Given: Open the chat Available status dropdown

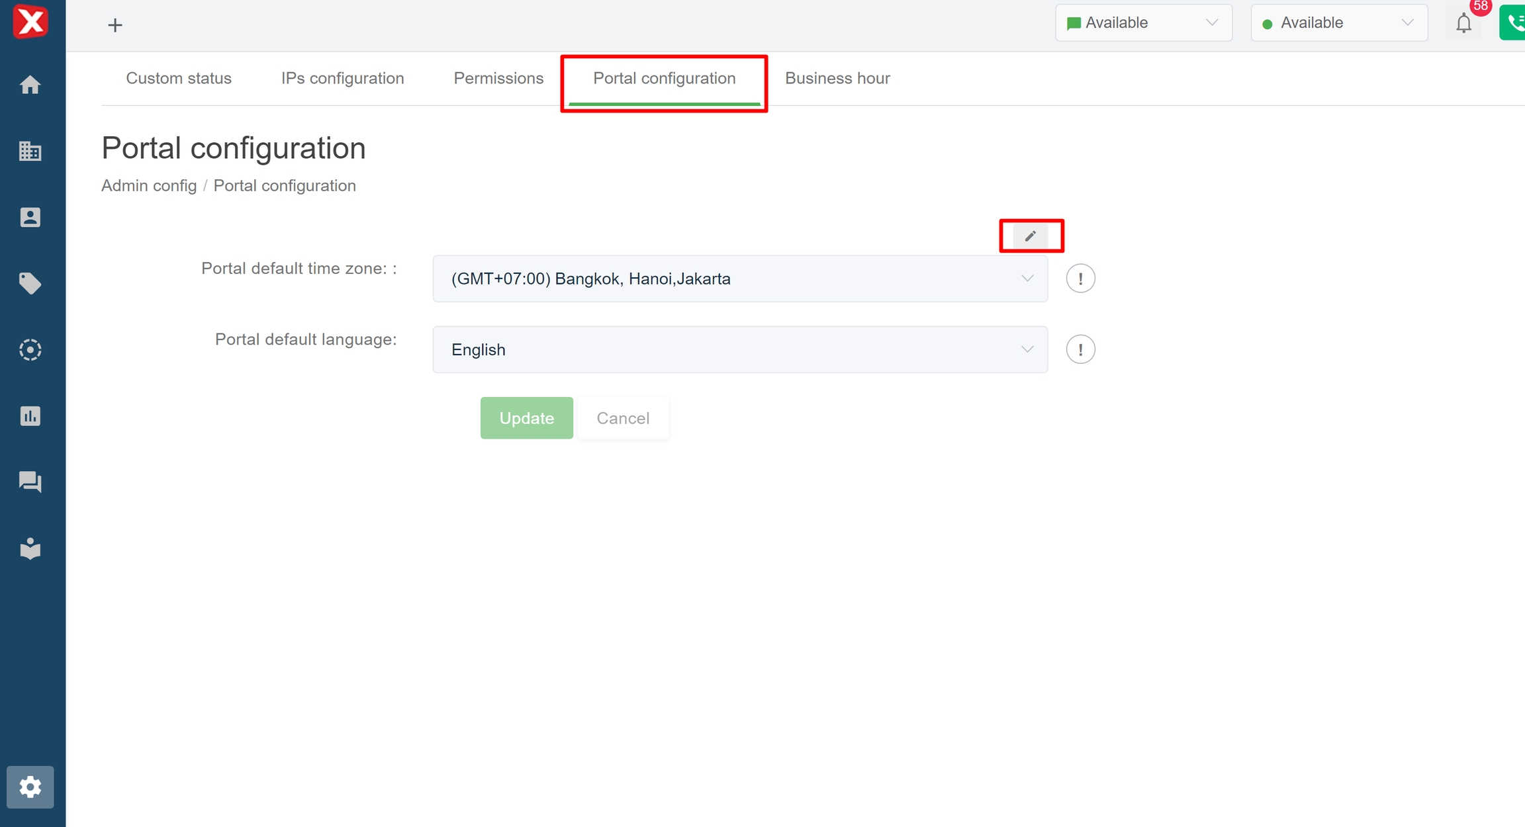Looking at the screenshot, I should click(x=1143, y=23).
